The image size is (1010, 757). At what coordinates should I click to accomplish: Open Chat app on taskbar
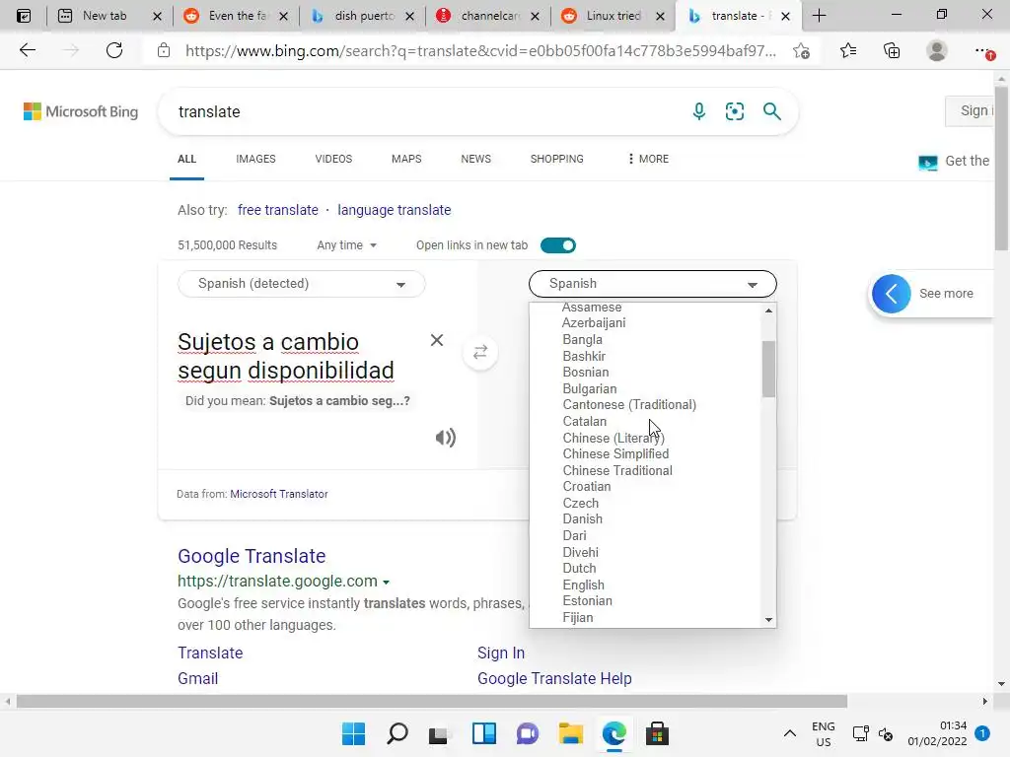[x=527, y=733]
